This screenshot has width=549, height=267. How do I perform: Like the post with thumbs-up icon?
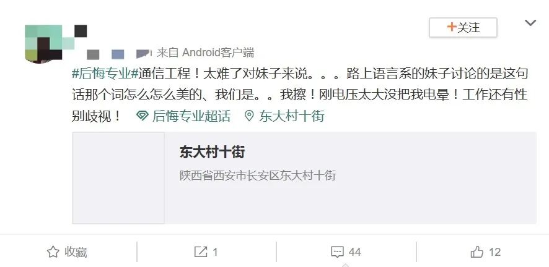click(x=477, y=252)
